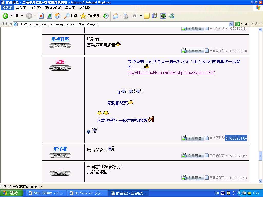Click the History toolbar icon
263x197 pixels.
pos(106,16)
